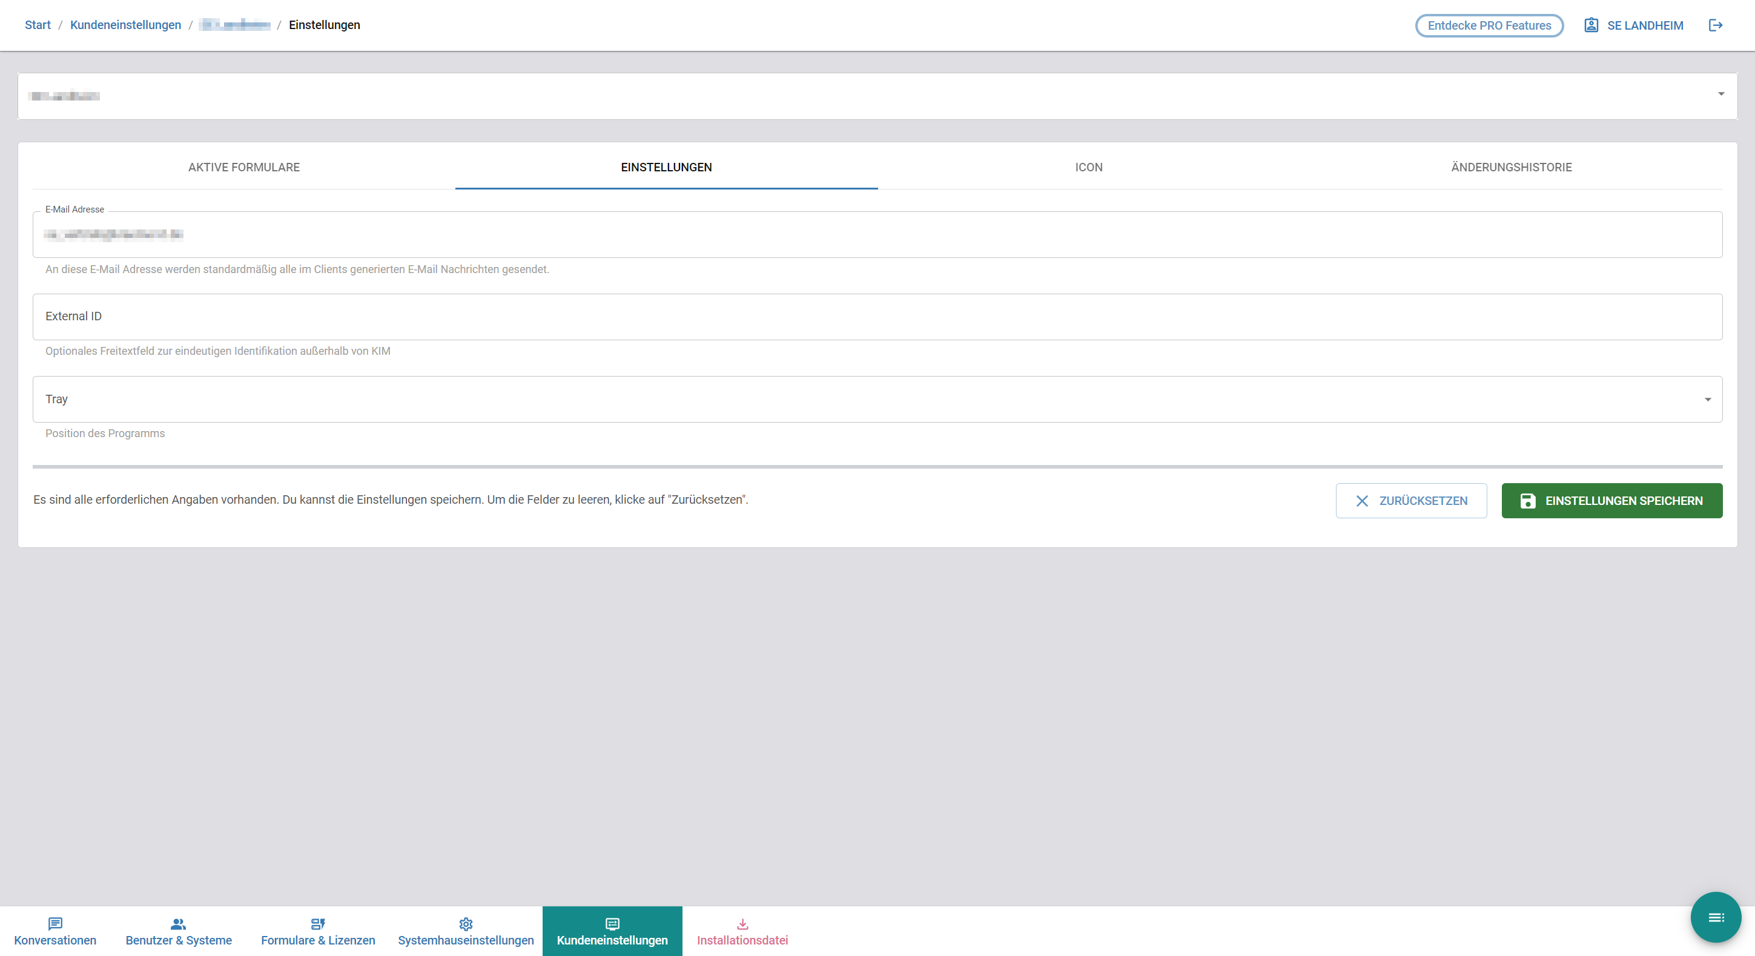
Task: Click Start breadcrumb link
Action: coord(38,25)
